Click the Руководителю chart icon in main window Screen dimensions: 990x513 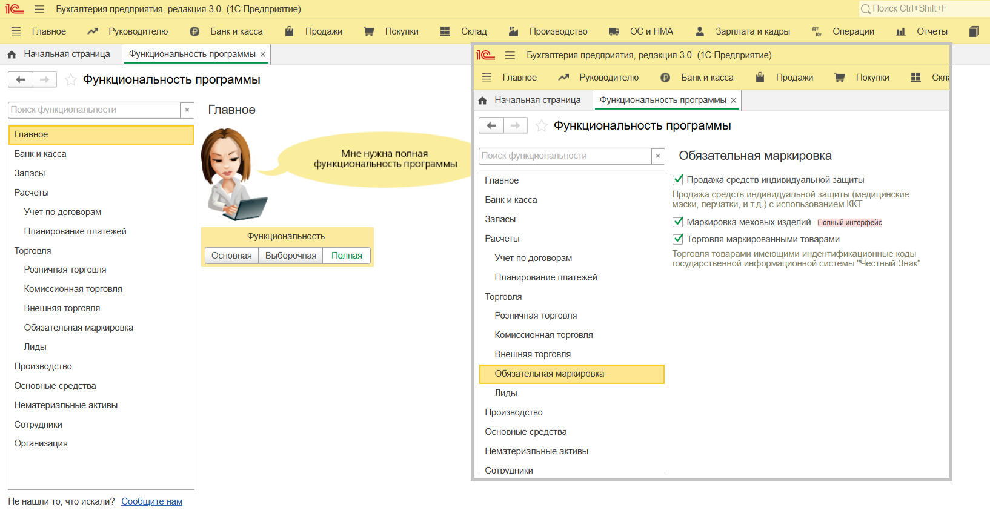93,31
